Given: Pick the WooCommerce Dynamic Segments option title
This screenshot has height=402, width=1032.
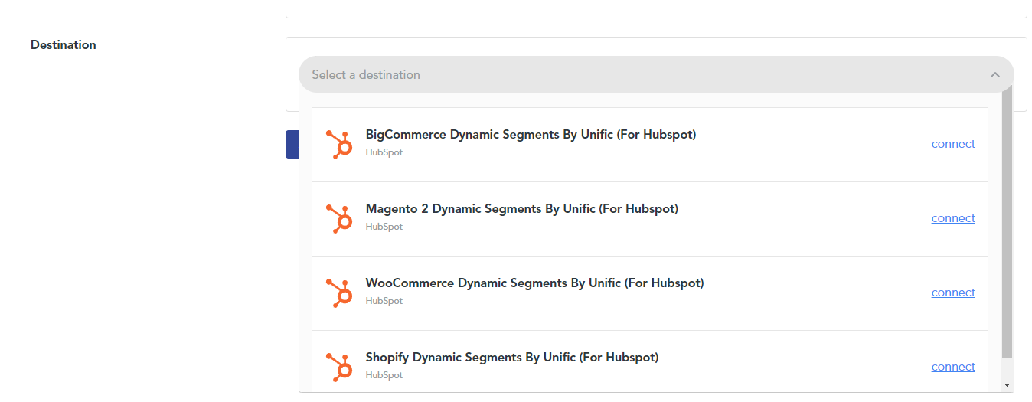Looking at the screenshot, I should pyautogui.click(x=534, y=283).
